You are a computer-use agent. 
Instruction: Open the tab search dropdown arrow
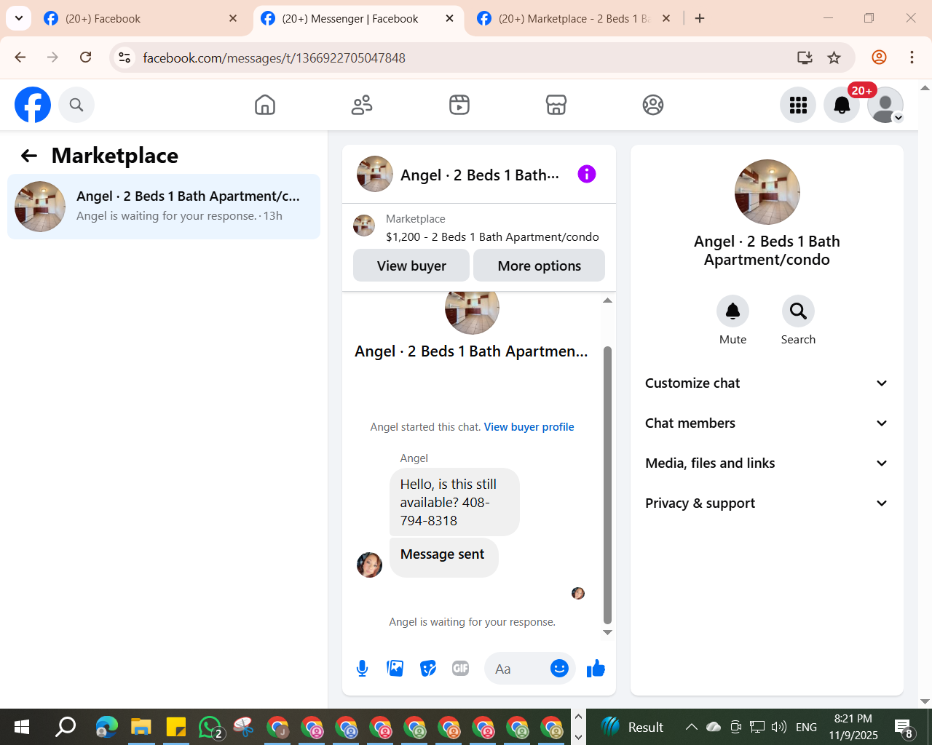point(19,18)
